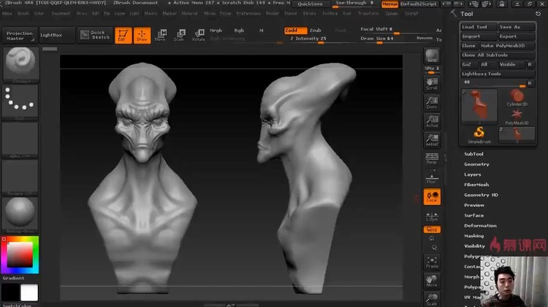The height and width of the screenshot is (307, 548).
Task: Click the AAHalf view icon
Action: pyautogui.click(x=432, y=141)
